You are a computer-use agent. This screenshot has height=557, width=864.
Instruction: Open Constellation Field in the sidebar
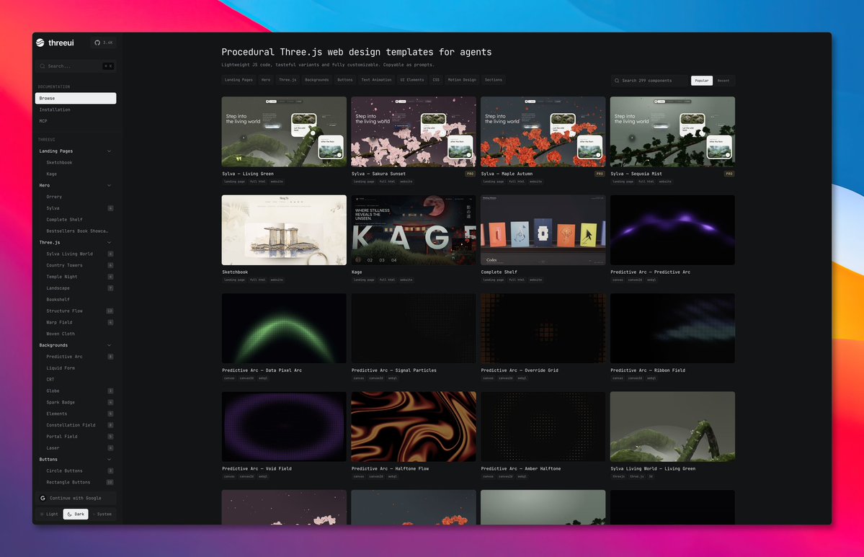tap(71, 424)
